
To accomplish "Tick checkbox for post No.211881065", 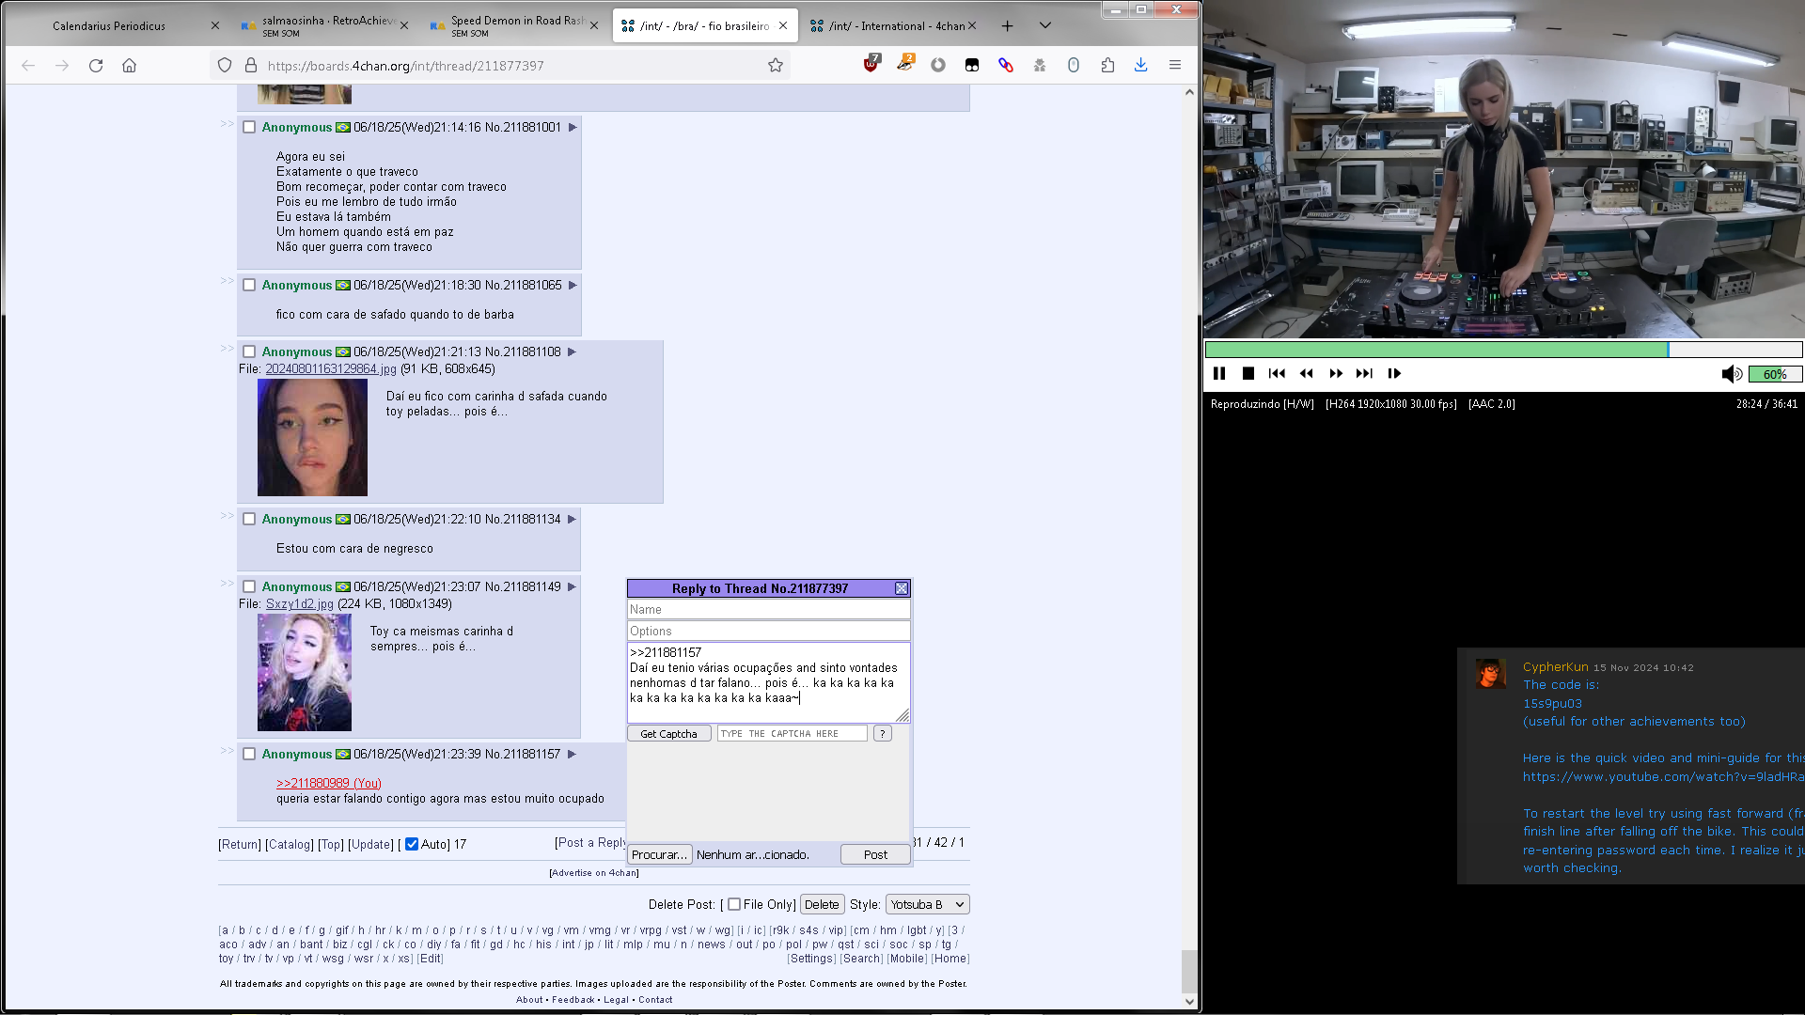I will tap(249, 286).
